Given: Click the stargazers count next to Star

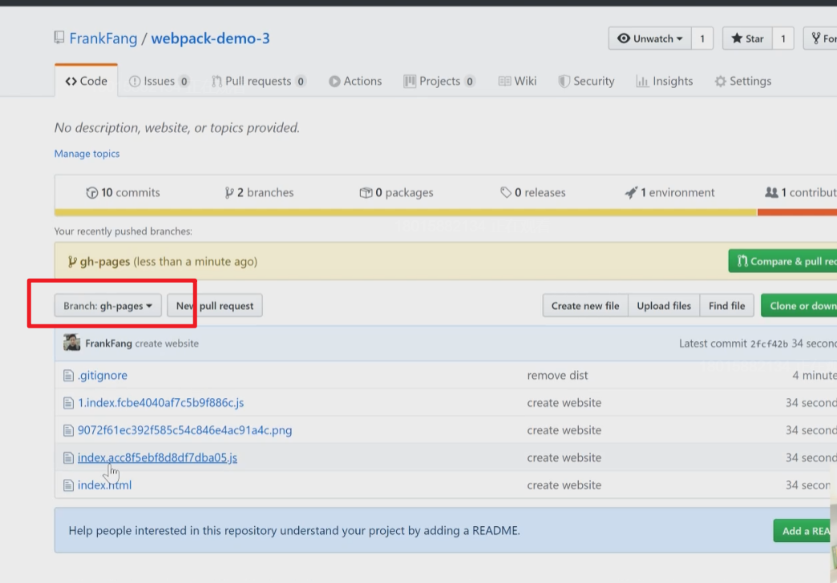Looking at the screenshot, I should [782, 38].
